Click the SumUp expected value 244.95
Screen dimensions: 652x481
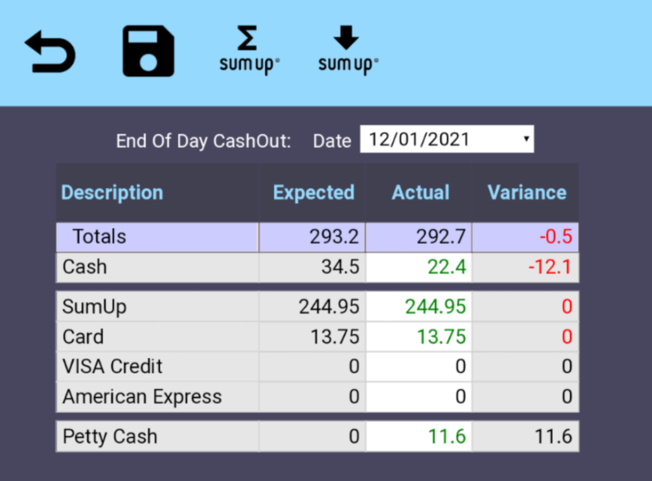point(329,307)
